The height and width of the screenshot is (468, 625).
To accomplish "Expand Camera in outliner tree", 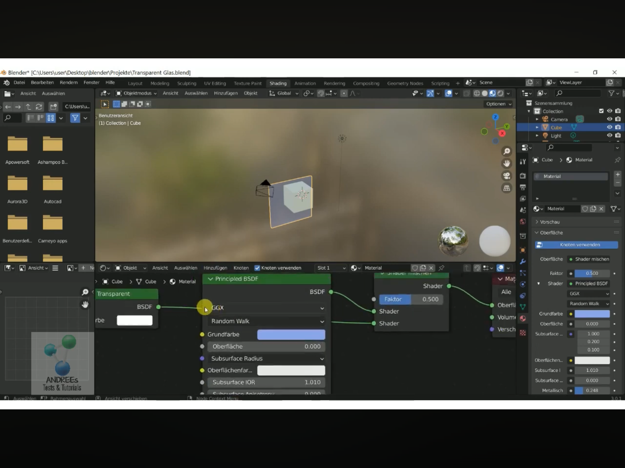I will 537,119.
